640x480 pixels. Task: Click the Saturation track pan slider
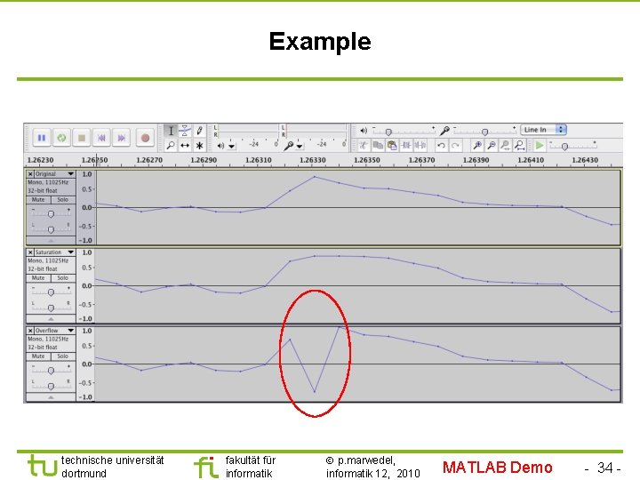pos(51,307)
